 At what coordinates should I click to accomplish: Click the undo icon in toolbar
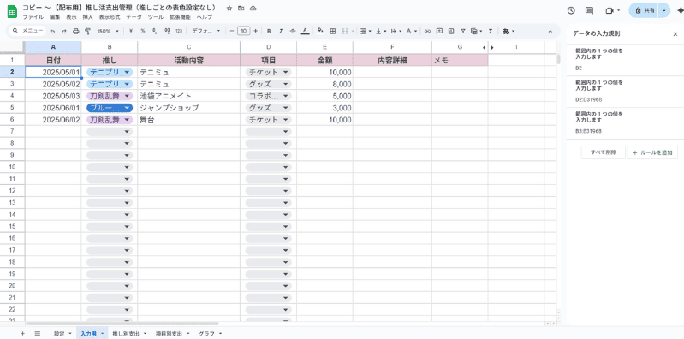click(x=52, y=31)
